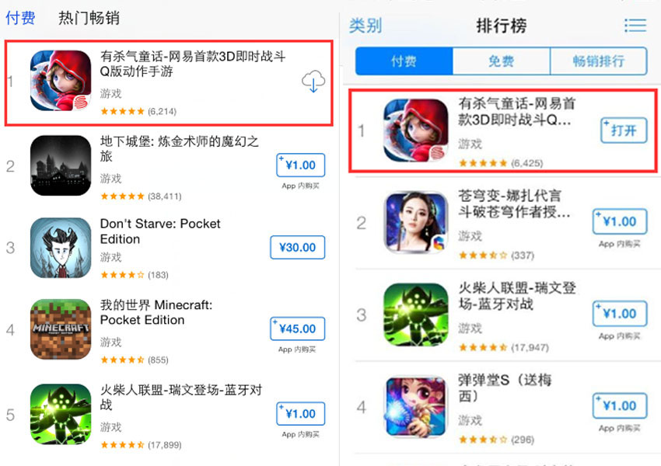This screenshot has width=661, height=466.
Task: Select the 苍穹变 app icon in right list
Action: pos(416,222)
